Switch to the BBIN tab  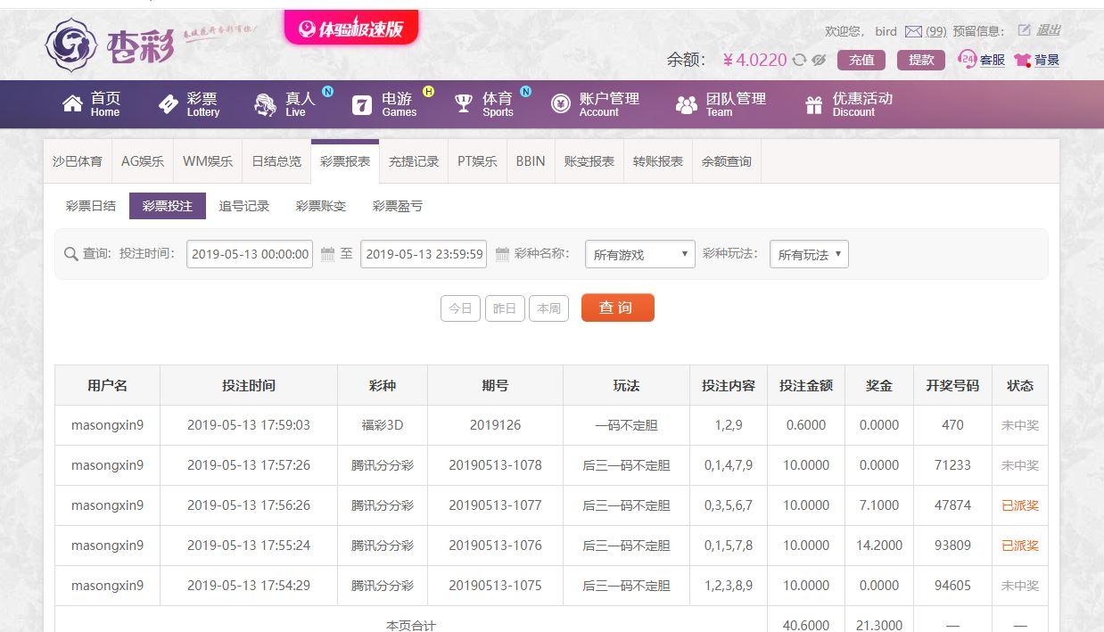pyautogui.click(x=531, y=161)
